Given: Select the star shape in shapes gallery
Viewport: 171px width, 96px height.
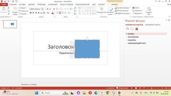Looking at the screenshot, I should pyautogui.click(x=93, y=13).
